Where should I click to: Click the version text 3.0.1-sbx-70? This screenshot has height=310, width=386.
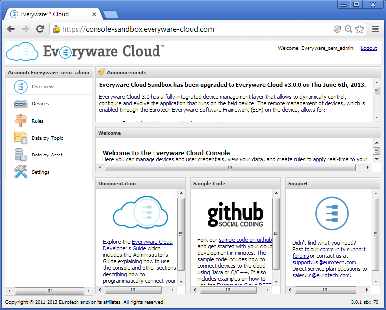364,302
